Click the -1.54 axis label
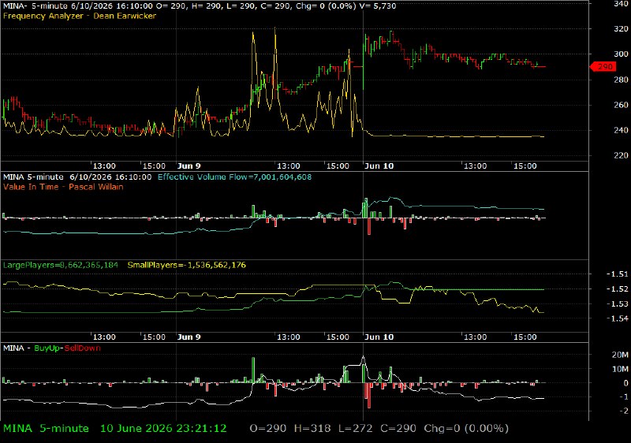This screenshot has height=443, width=631. [618, 318]
